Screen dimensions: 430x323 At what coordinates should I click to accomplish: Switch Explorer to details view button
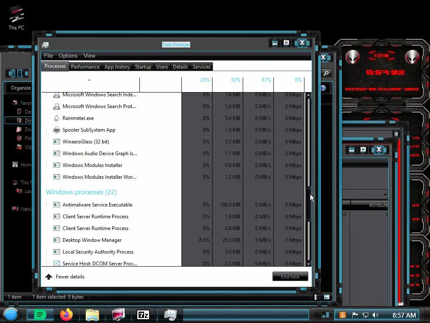click(x=317, y=297)
